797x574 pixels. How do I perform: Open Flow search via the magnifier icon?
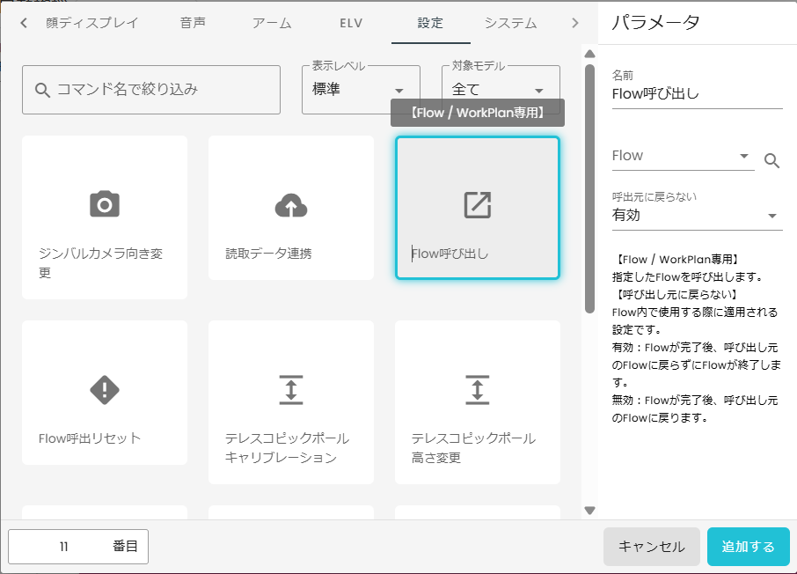(x=771, y=160)
